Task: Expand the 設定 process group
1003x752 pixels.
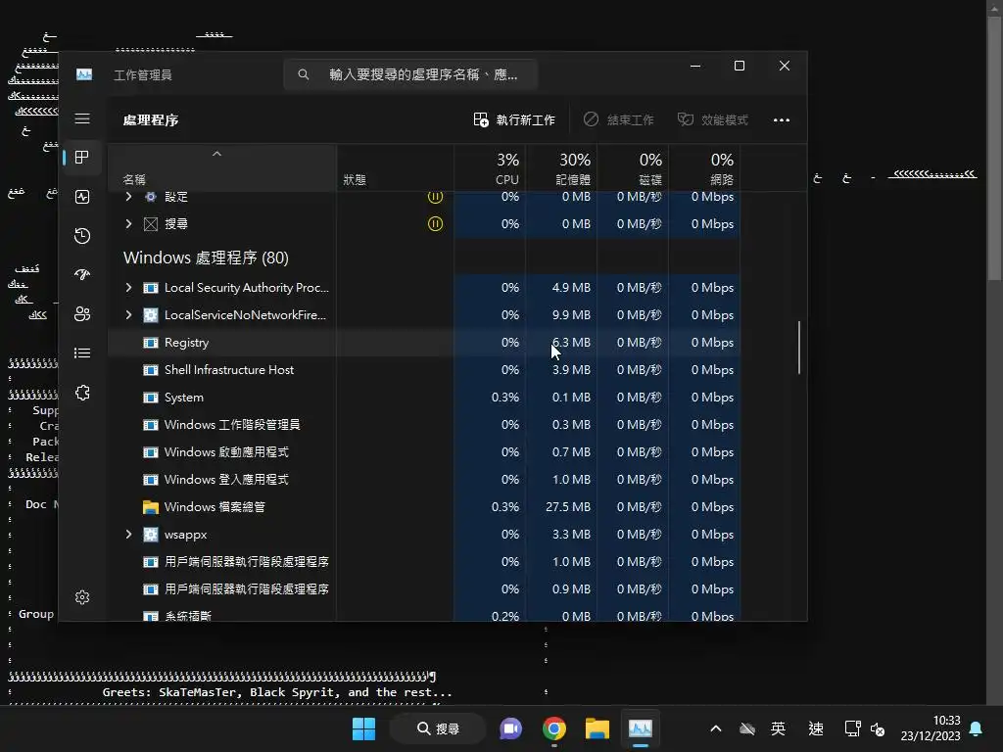Action: (128, 197)
